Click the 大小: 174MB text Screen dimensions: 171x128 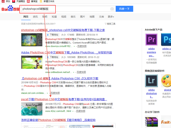click(x=68, y=35)
